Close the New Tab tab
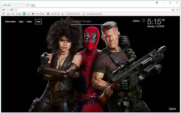Viewport: 181px width, 113px height. pyautogui.click(x=28, y=5)
